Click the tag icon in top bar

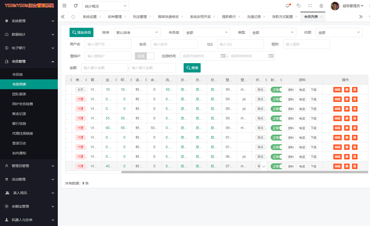click(299, 6)
